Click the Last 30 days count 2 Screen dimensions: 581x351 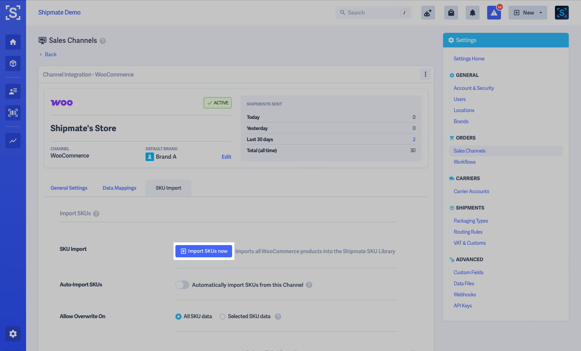[x=414, y=140]
